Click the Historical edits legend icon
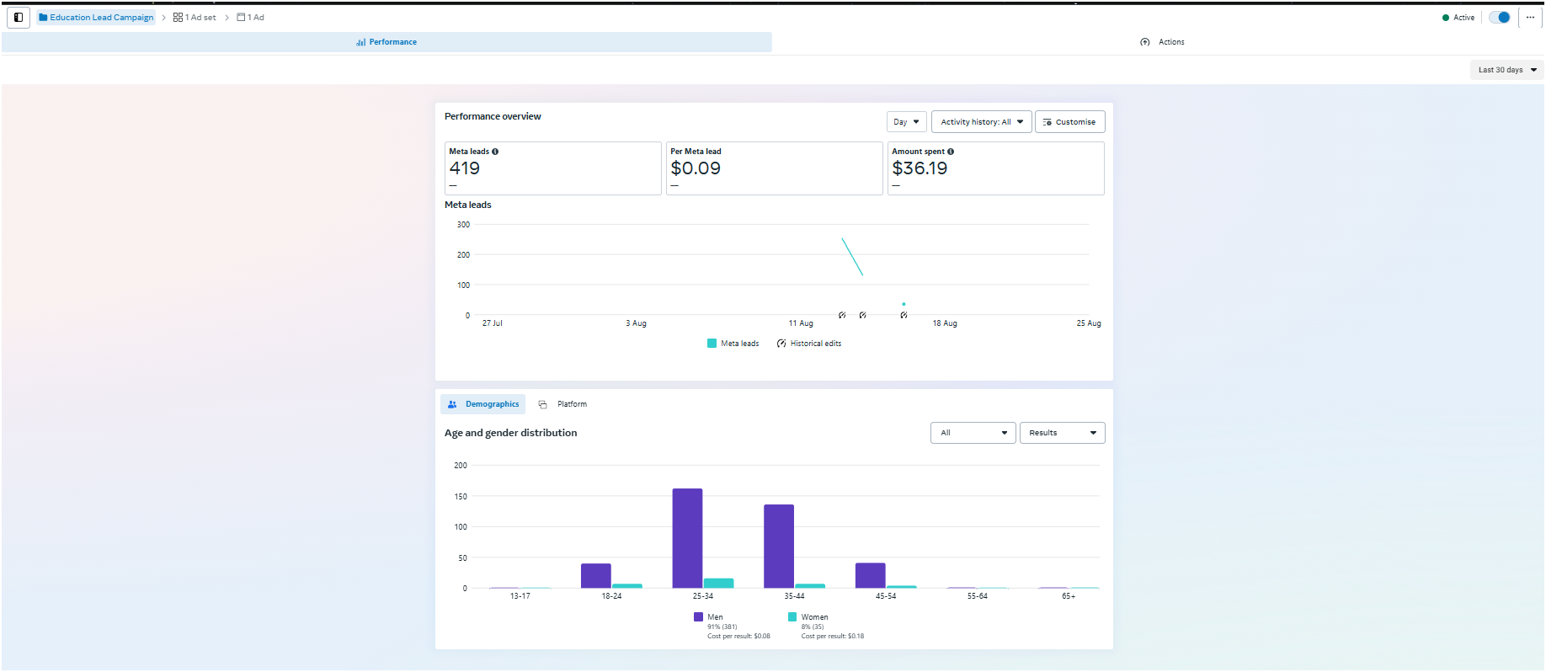Image resolution: width=1546 pixels, height=672 pixels. pos(781,344)
